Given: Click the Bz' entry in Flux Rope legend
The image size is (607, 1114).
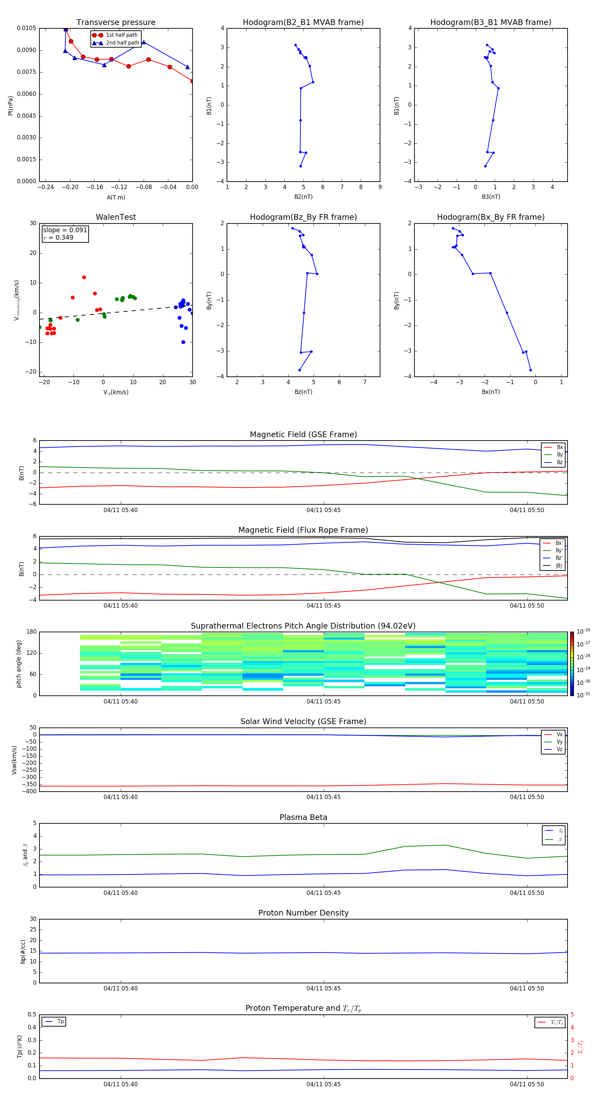Looking at the screenshot, I should coord(553,558).
